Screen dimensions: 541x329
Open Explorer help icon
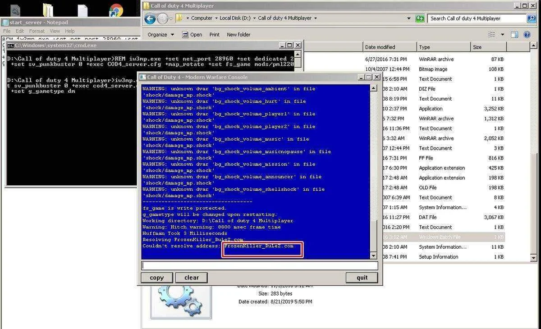click(x=527, y=35)
